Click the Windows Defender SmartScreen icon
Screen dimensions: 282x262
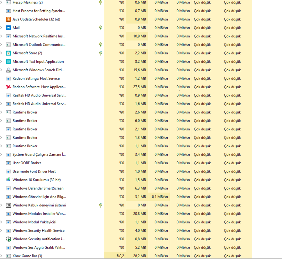pos(8,188)
